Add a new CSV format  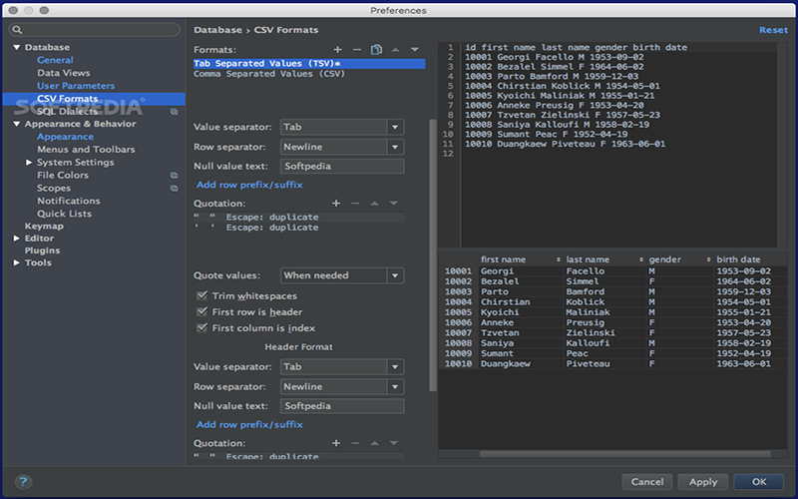tap(337, 49)
